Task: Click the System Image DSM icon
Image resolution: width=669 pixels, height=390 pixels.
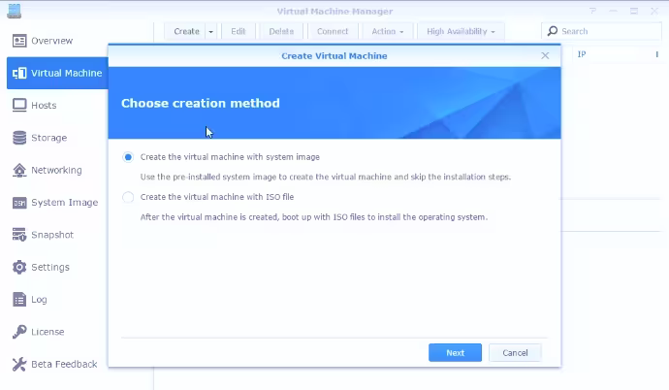Action: tap(19, 203)
